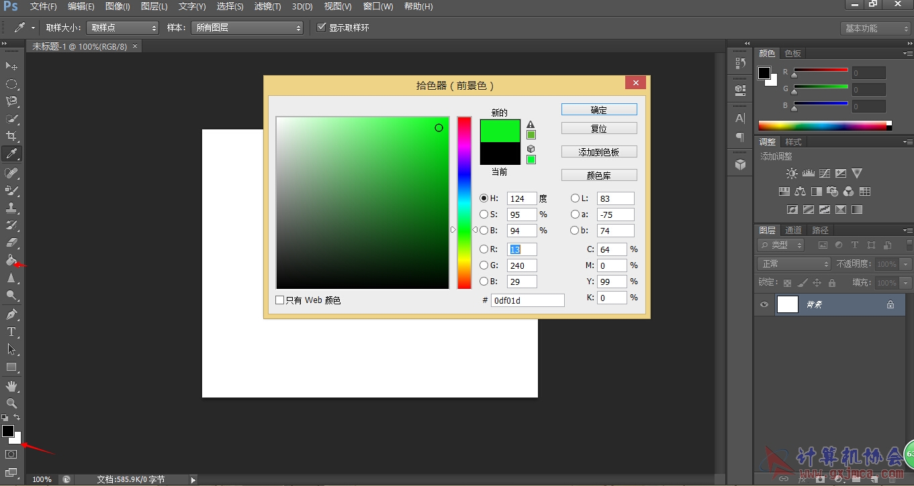Screen dimensions: 914x486
Task: Select the Crop tool
Action: pyautogui.click(x=11, y=136)
